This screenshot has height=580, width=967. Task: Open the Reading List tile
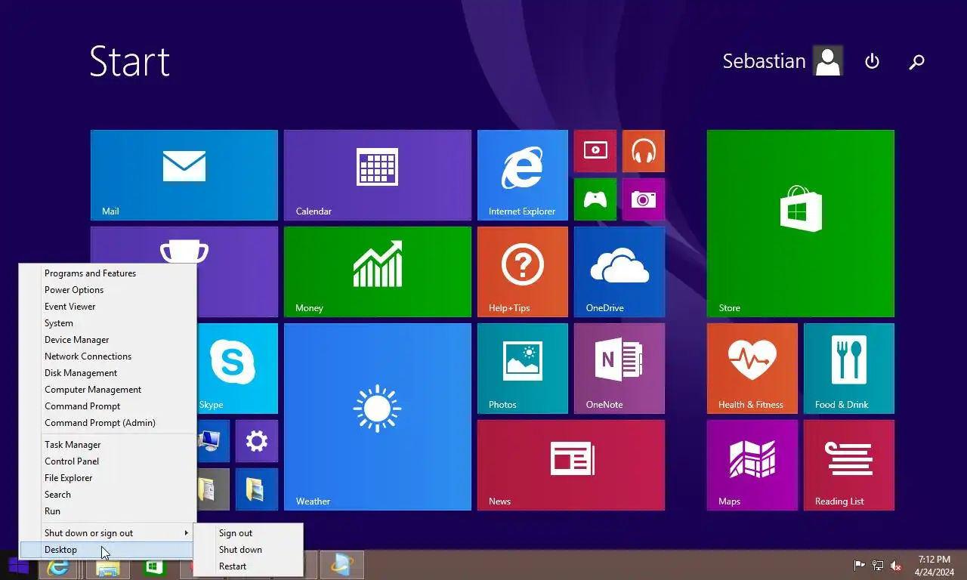click(x=849, y=465)
